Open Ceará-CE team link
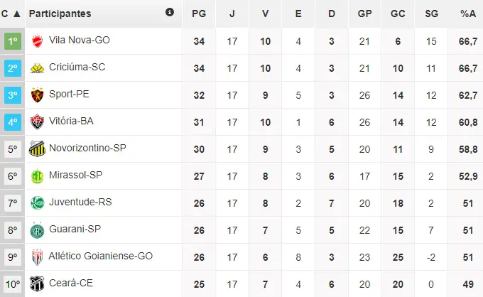 [x=70, y=283]
